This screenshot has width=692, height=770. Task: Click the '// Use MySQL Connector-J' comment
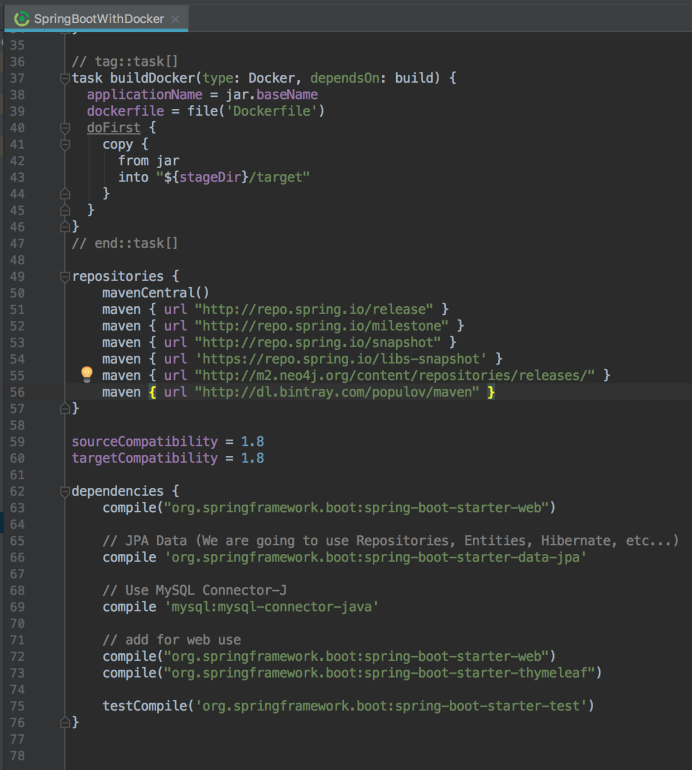coord(195,590)
